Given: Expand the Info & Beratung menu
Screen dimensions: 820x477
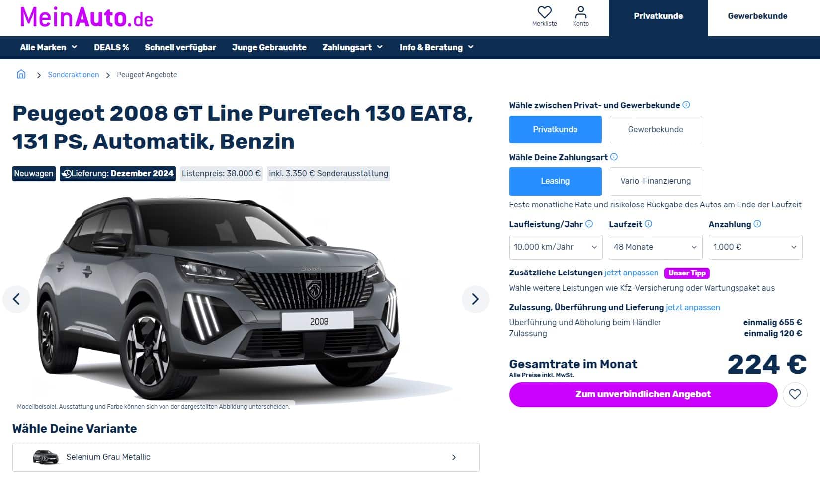Looking at the screenshot, I should coord(436,47).
